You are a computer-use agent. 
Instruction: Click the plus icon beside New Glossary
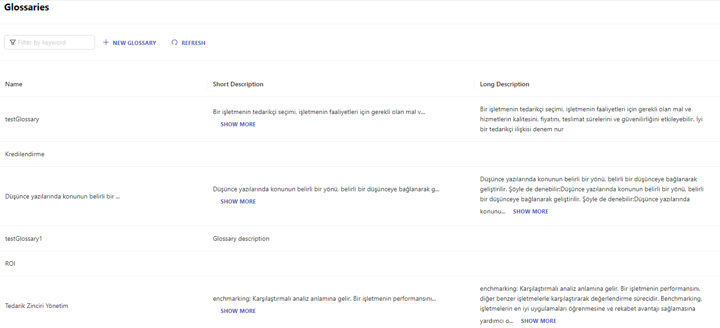106,43
